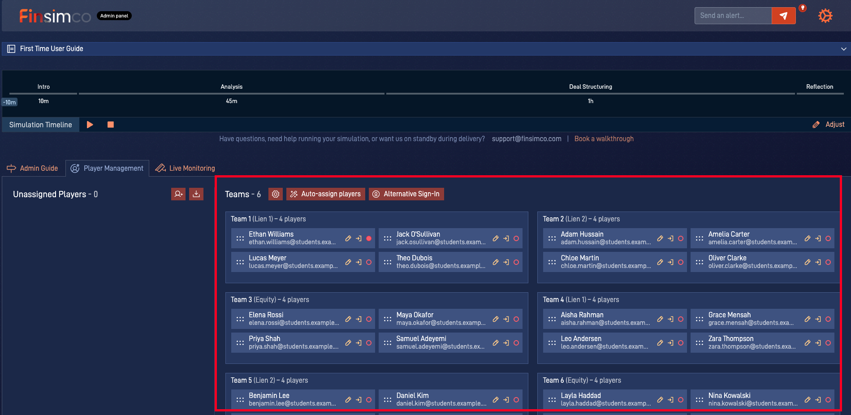Click the Team 5 (Lien 2) header
Viewport: 851px width, 415px height.
(x=269, y=380)
